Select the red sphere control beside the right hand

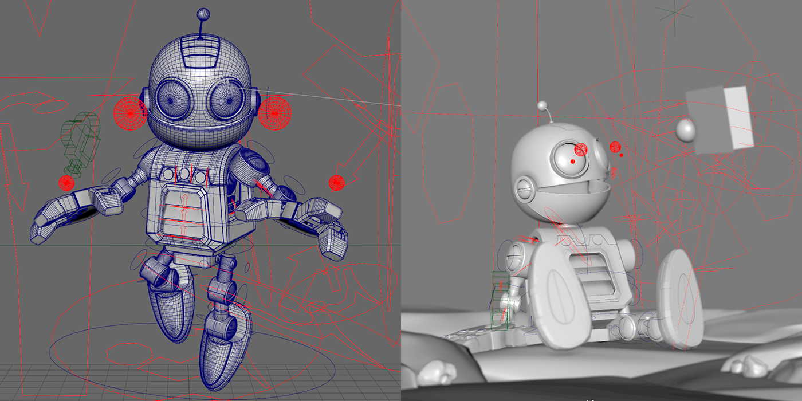coord(335,182)
